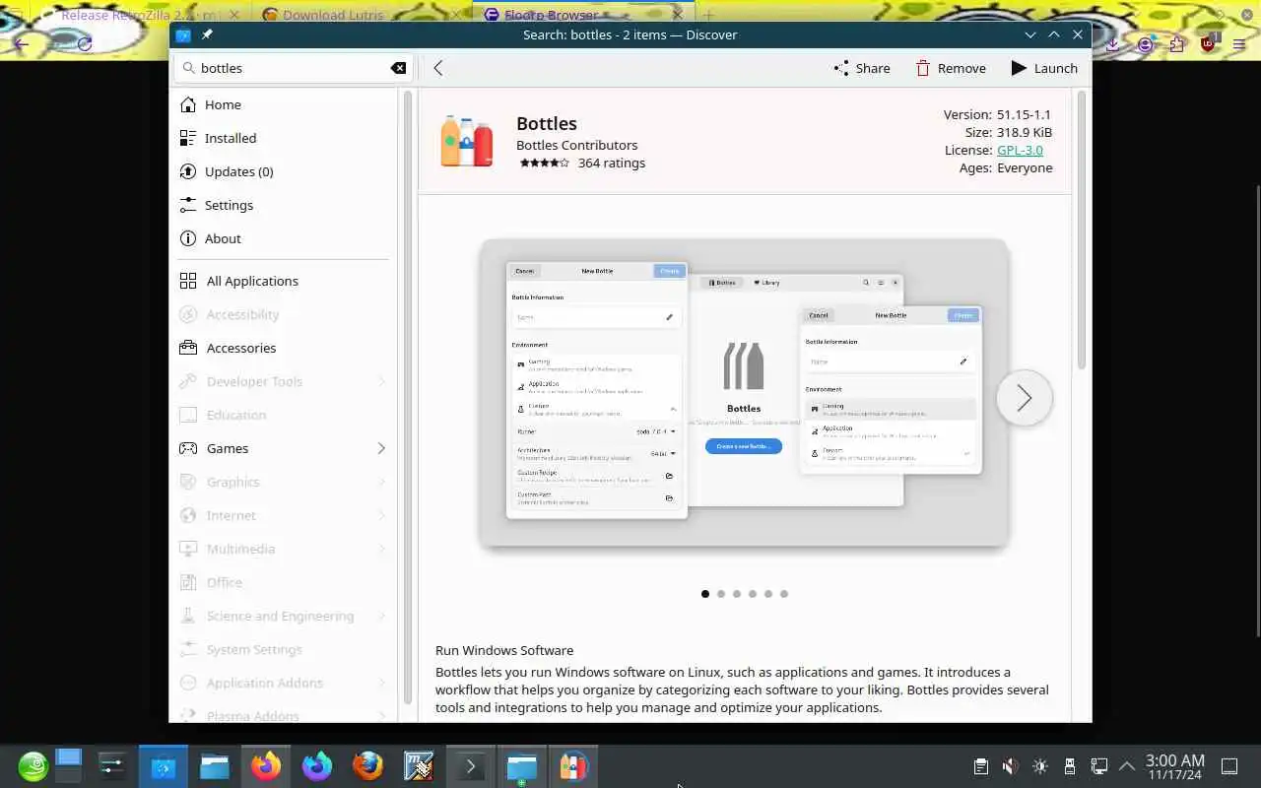
Task: Click the All Applications grid icon
Action: coord(188,281)
